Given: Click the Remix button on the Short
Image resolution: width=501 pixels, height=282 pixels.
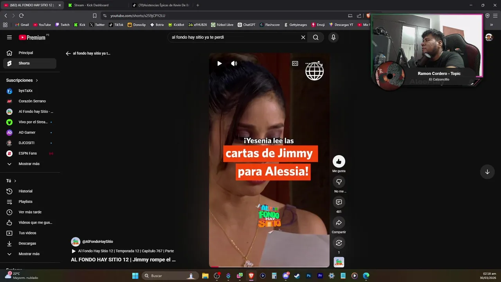Looking at the screenshot, I should pos(339,243).
